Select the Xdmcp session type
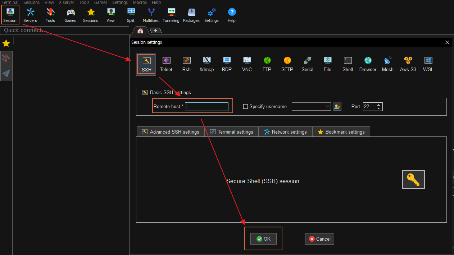This screenshot has height=255, width=454. [x=206, y=65]
